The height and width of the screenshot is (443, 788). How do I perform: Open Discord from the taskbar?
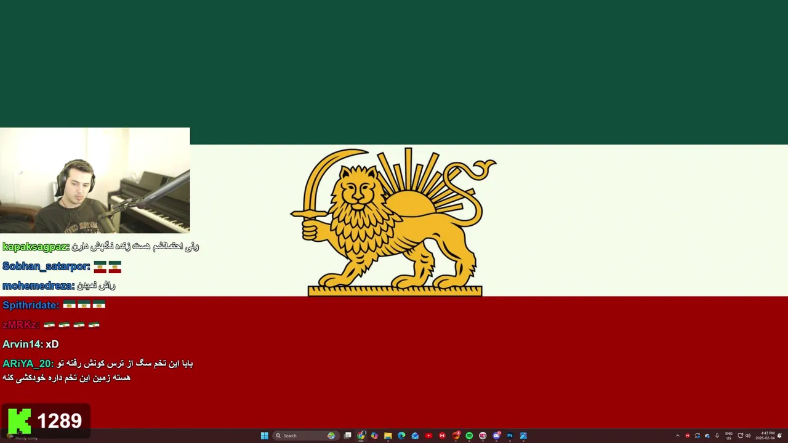(x=496, y=436)
